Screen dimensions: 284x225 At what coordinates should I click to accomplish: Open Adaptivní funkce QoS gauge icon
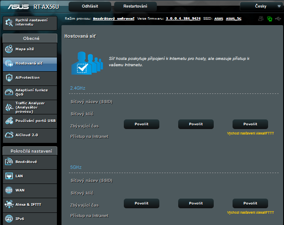pos(9,92)
